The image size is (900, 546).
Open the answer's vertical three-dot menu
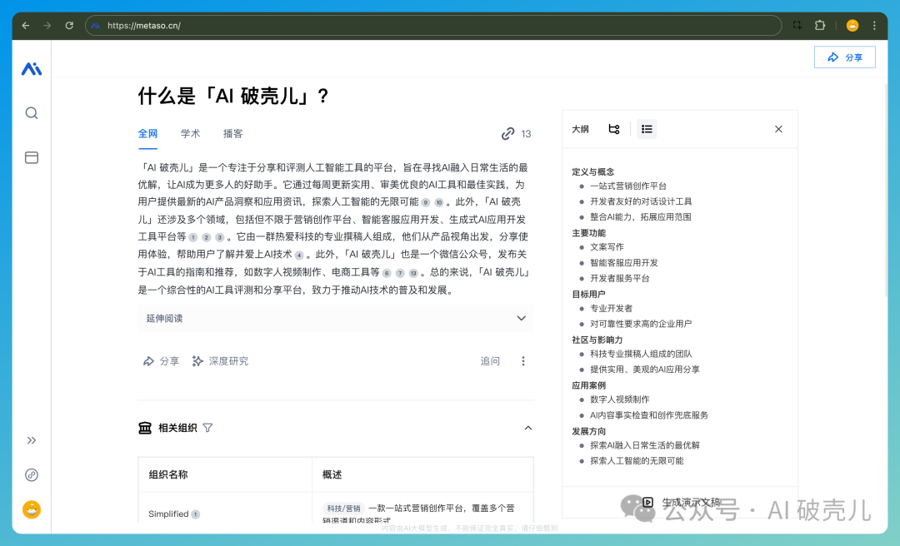point(522,360)
